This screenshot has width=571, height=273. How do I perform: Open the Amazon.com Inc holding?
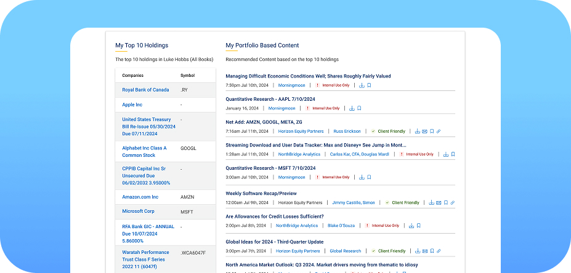pyautogui.click(x=140, y=197)
